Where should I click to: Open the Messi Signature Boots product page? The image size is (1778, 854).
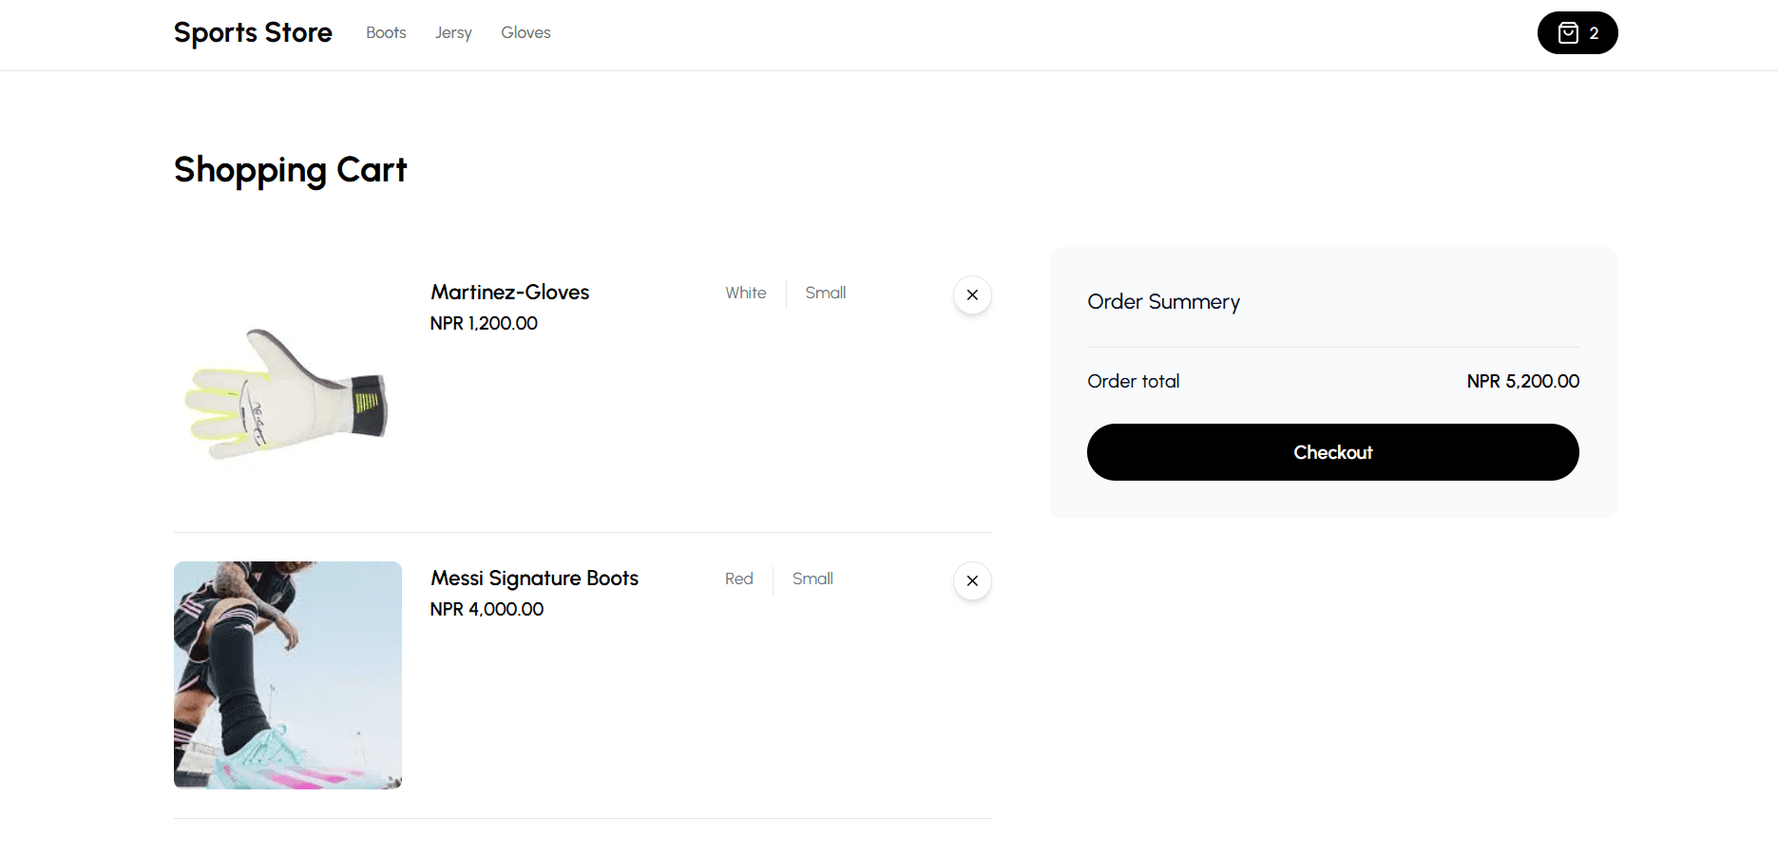pyautogui.click(x=534, y=578)
